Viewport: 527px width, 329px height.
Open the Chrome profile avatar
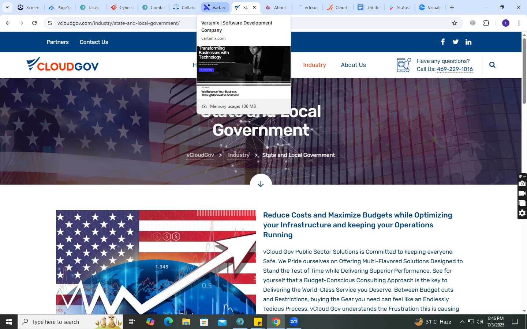coord(506,23)
